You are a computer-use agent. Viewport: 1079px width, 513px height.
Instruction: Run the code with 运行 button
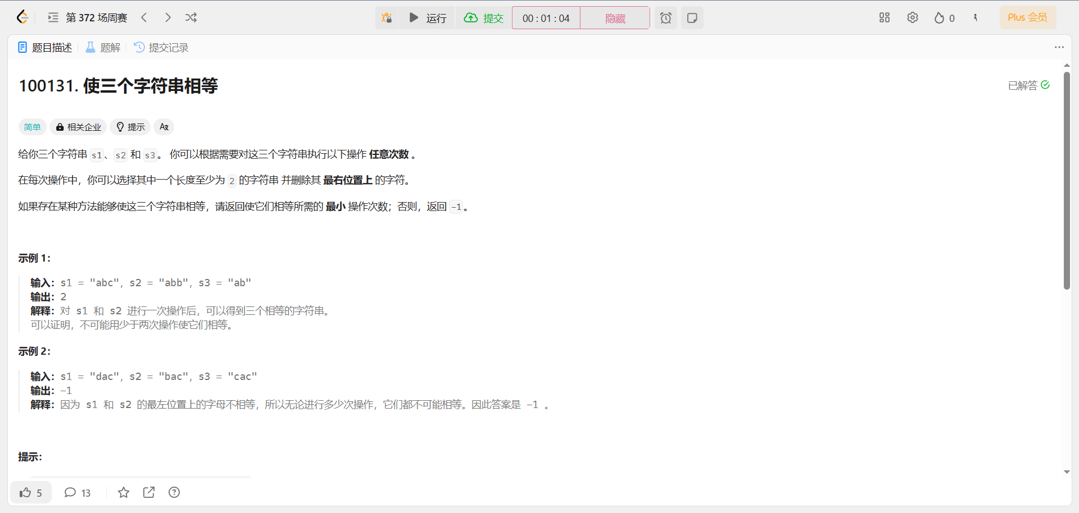[x=427, y=18]
